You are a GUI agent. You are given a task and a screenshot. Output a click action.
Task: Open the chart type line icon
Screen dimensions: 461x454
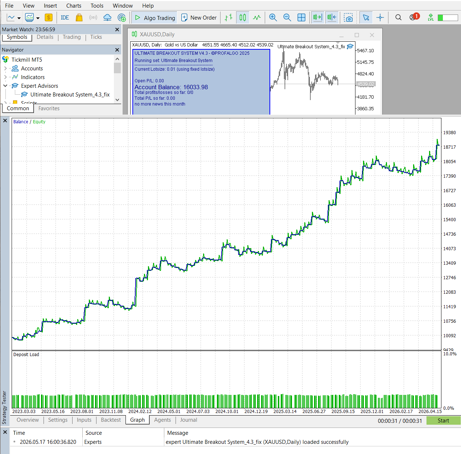(11, 17)
